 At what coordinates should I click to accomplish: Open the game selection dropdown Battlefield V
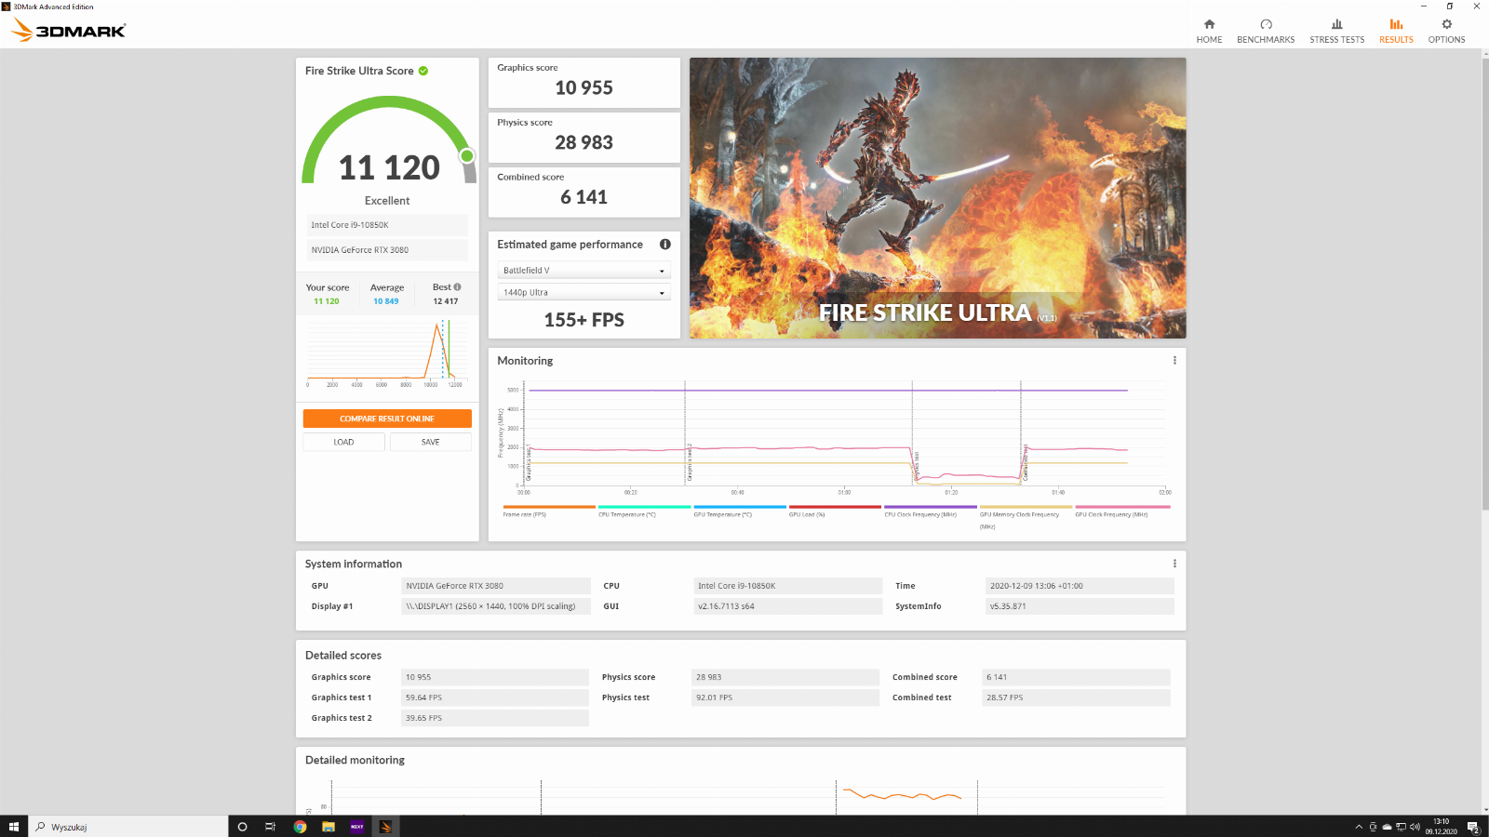[x=584, y=271]
